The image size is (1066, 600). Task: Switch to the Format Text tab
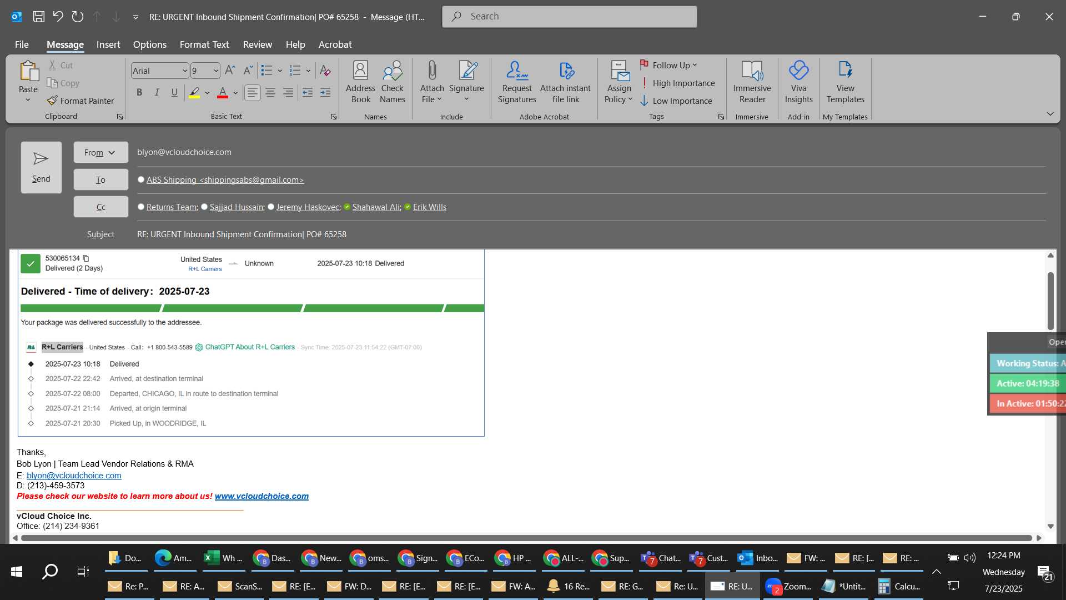point(204,44)
